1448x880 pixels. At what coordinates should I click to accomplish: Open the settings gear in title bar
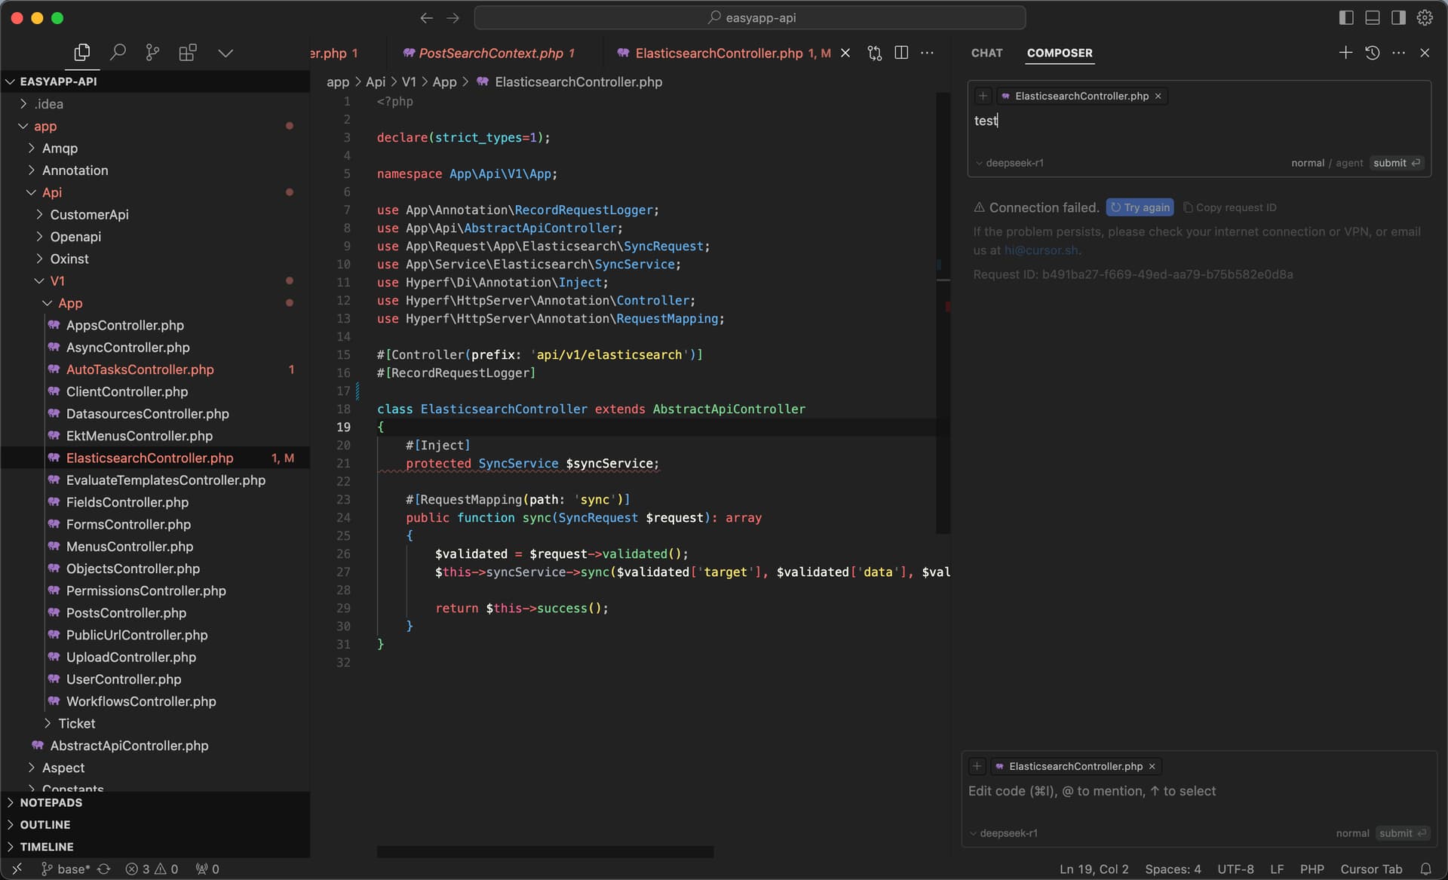pyautogui.click(x=1425, y=17)
